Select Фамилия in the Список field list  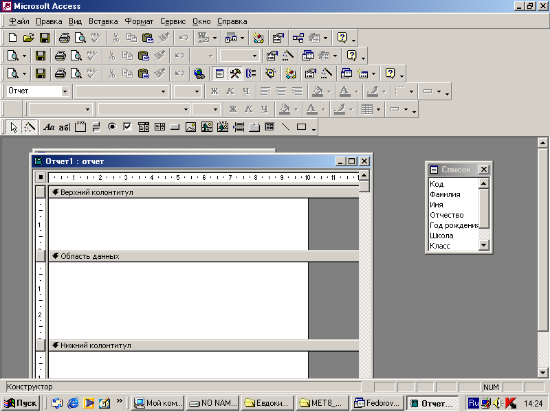tap(445, 194)
